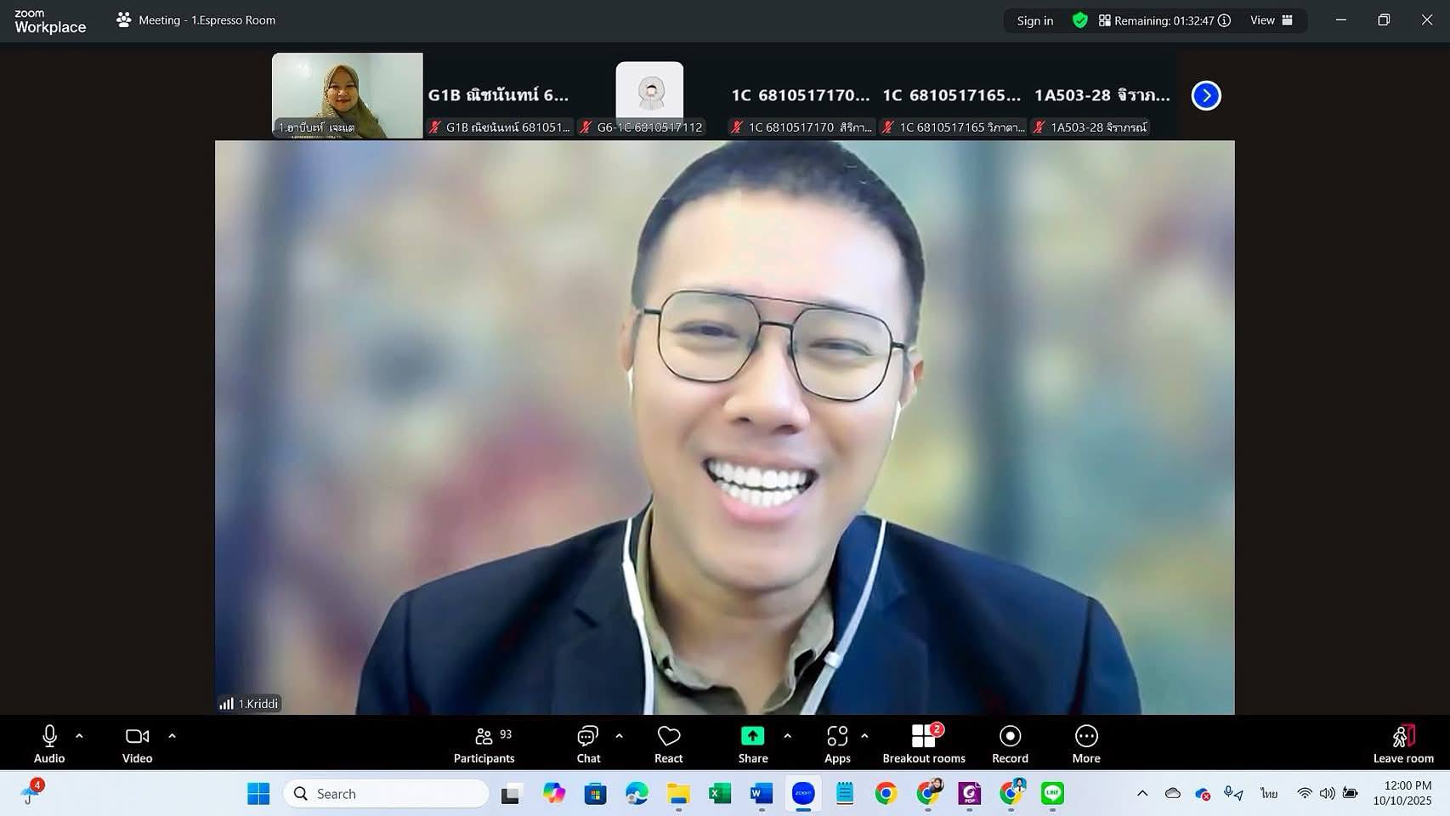Viewport: 1450px width, 816px height.
Task: Expand audio settings arrow
Action: 79,736
